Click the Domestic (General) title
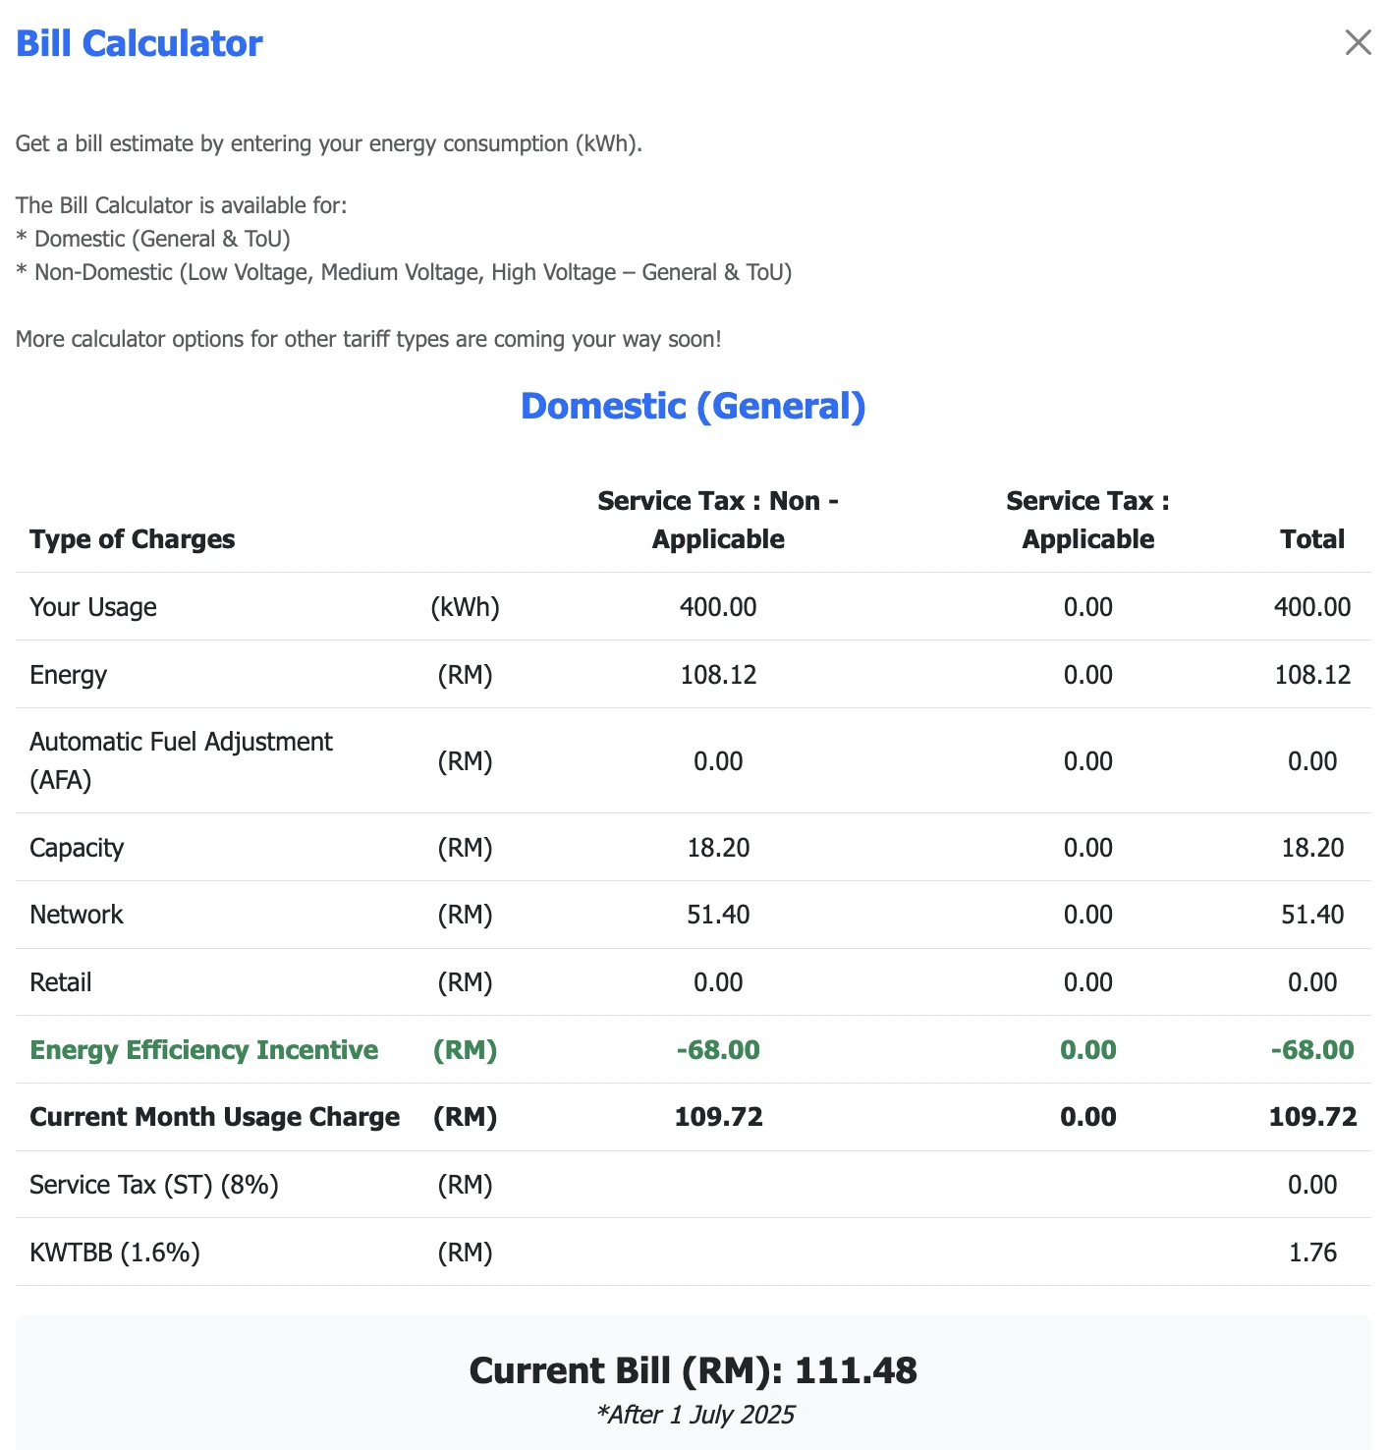Viewport: 1389px width, 1450px height. (x=694, y=406)
